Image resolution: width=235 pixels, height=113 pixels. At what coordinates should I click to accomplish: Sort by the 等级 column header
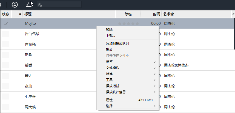point(128,14)
